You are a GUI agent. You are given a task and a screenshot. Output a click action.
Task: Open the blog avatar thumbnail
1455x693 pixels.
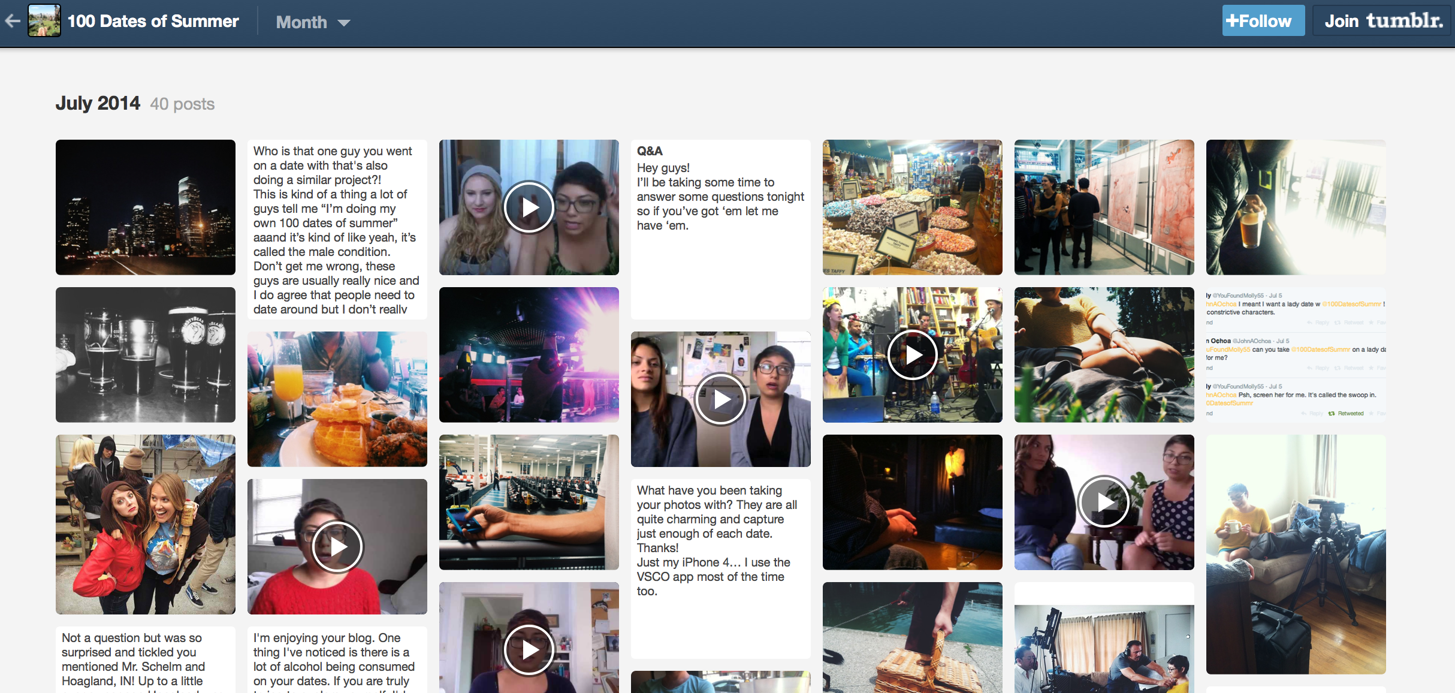click(x=44, y=21)
